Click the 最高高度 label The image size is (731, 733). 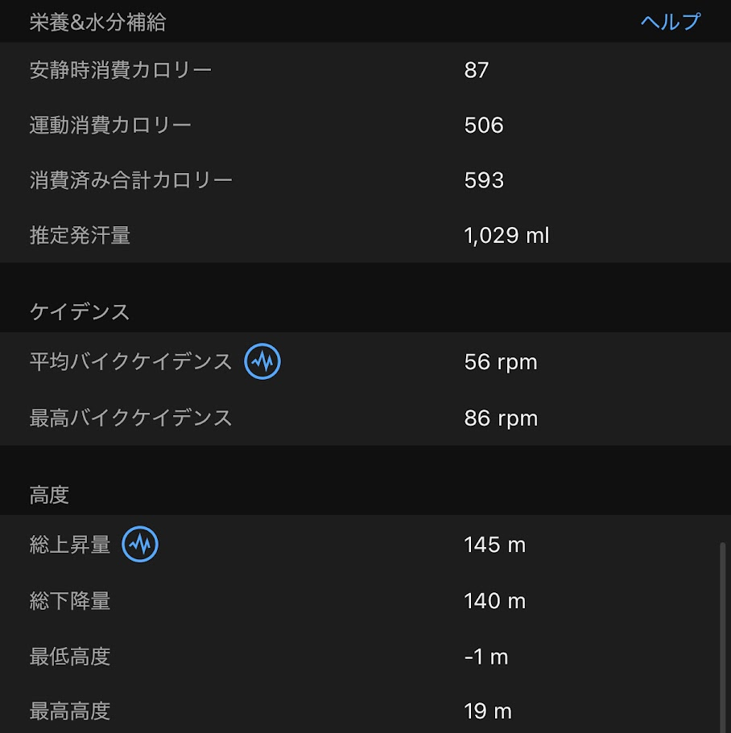[x=70, y=711]
